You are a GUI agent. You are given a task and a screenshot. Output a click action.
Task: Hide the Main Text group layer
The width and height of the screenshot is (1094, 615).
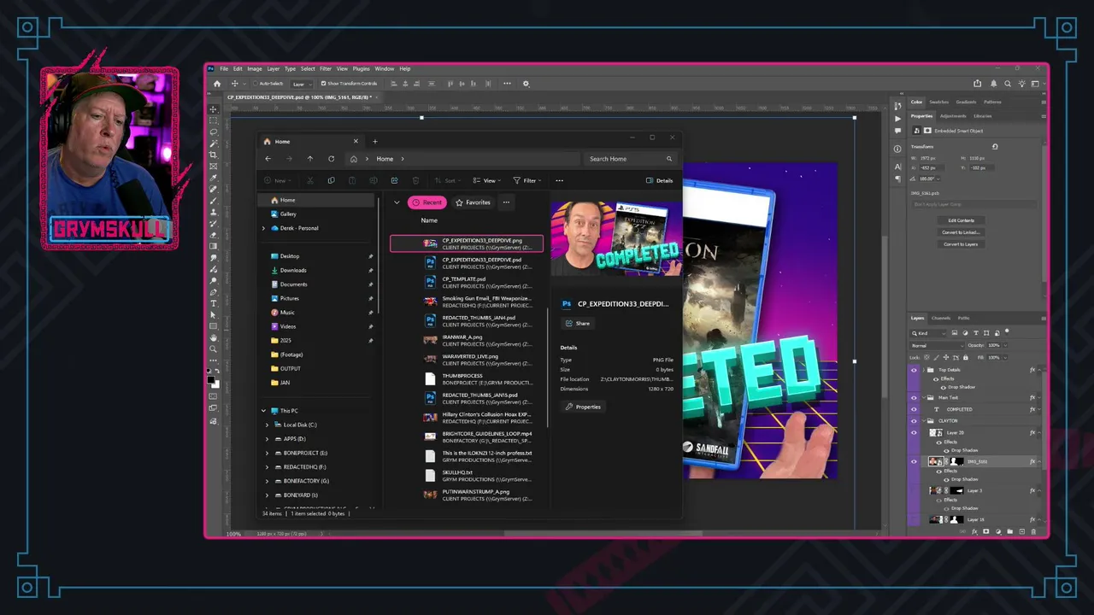pos(914,397)
